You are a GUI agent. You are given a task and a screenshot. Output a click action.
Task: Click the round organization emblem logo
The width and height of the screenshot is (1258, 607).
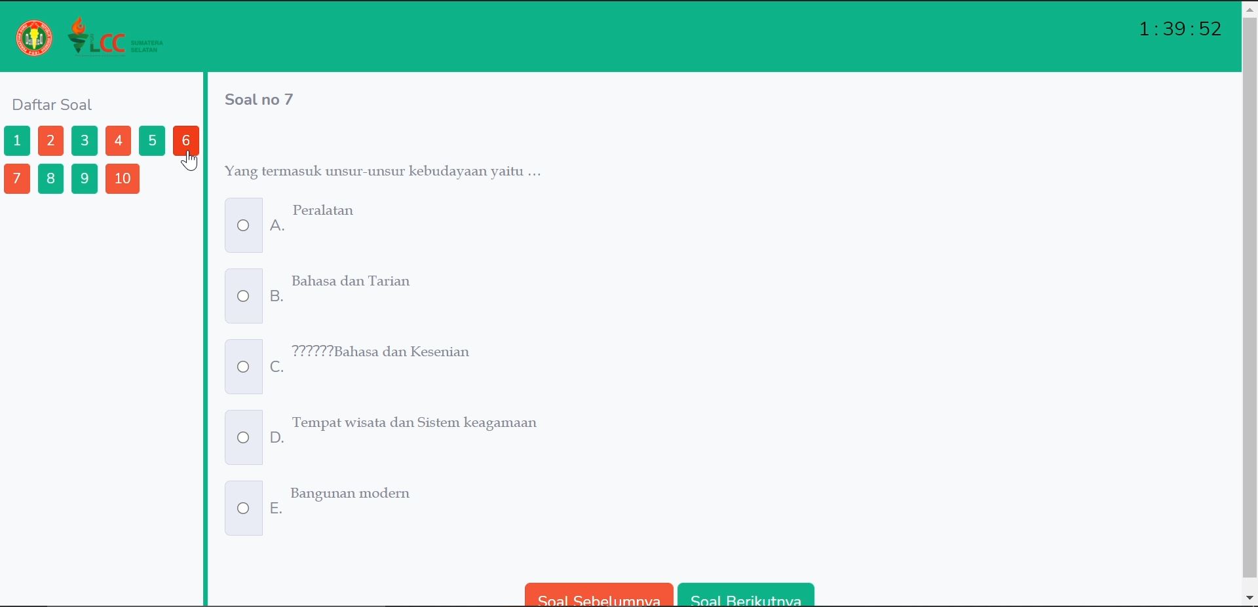[34, 38]
